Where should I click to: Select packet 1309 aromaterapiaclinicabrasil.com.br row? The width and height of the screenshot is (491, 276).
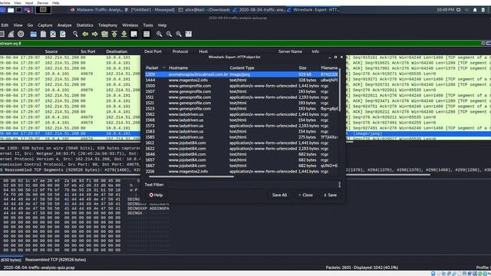(242, 74)
